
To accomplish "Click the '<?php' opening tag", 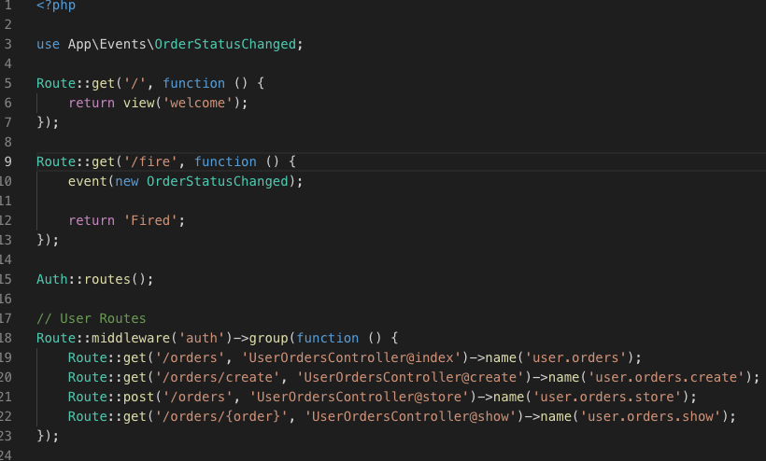I will [x=56, y=6].
